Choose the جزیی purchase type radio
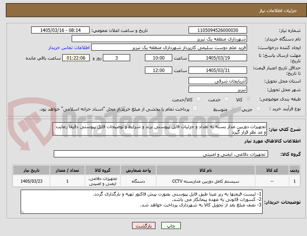The height and width of the screenshot is (236, 307). pyautogui.click(x=258, y=108)
